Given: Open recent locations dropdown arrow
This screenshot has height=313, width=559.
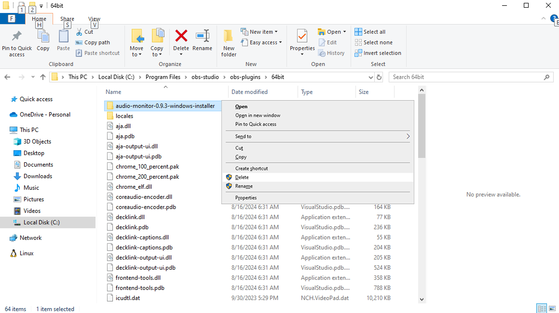Looking at the screenshot, I should pyautogui.click(x=33, y=77).
